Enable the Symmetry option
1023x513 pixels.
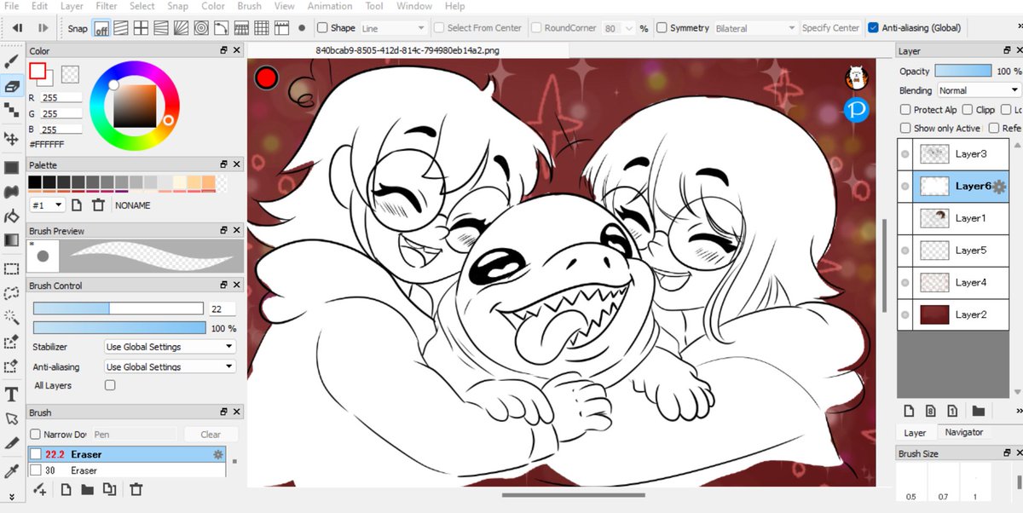(662, 27)
